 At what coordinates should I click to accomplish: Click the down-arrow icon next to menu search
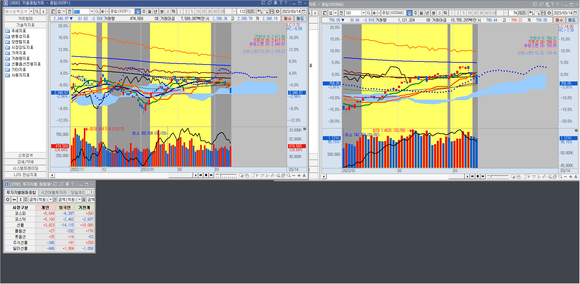(x=43, y=11)
